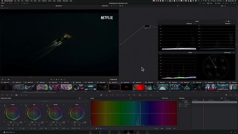Toggle the LUTs panel
Screen dimensions: 238x134
tap(17, 3)
